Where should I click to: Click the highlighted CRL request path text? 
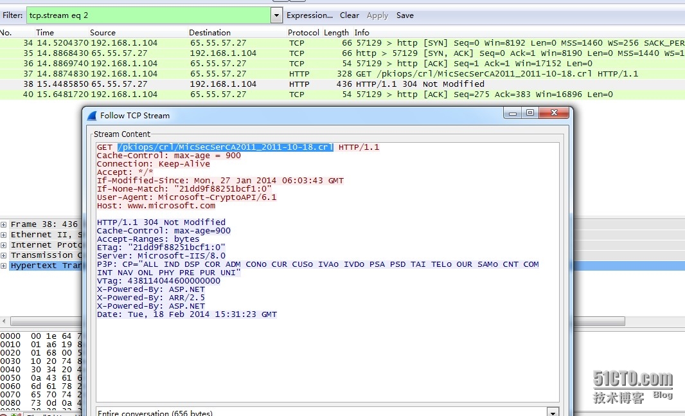226,147
